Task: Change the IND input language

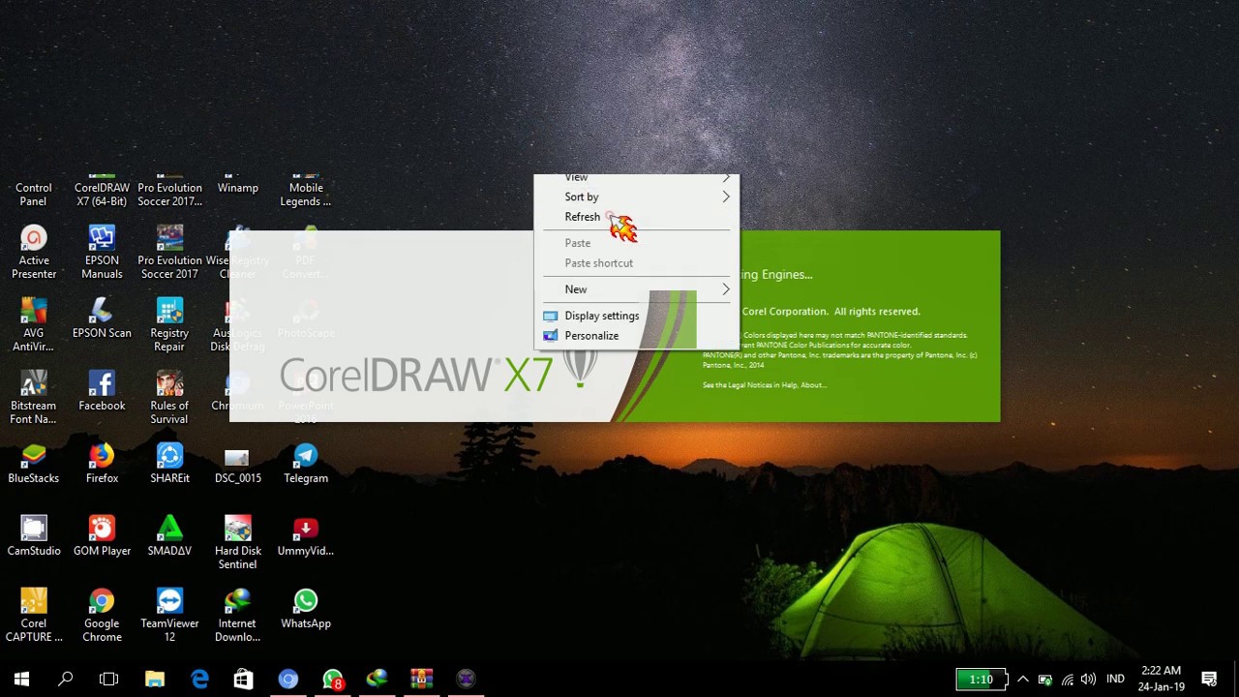Action: [1115, 679]
